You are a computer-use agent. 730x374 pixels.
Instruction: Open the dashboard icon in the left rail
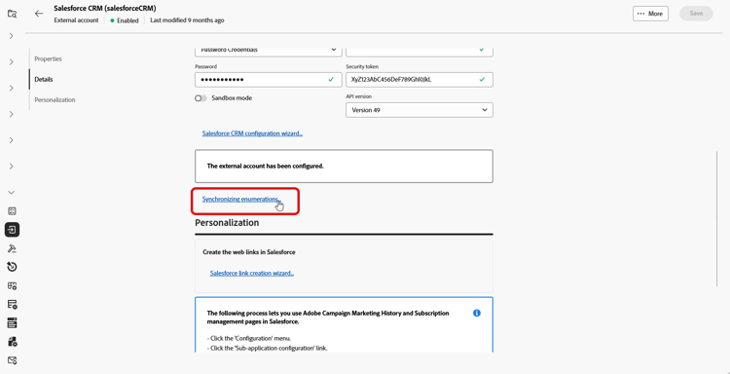coord(12,211)
